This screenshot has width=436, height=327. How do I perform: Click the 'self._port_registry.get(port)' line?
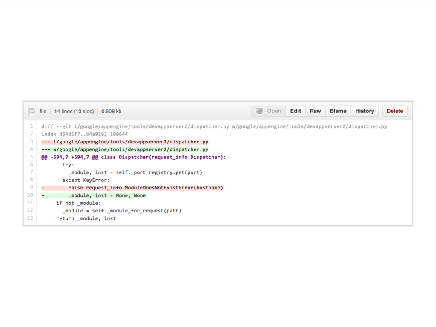(135, 172)
